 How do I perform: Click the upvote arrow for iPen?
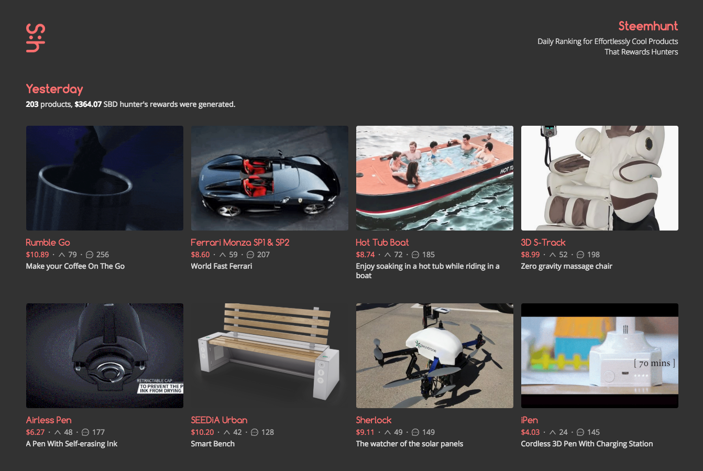[552, 432]
